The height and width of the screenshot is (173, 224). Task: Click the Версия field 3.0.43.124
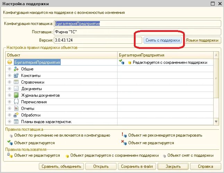[98, 40]
